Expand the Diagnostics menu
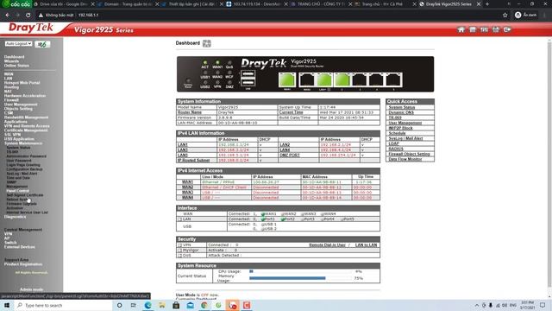552x311 pixels. point(15,217)
